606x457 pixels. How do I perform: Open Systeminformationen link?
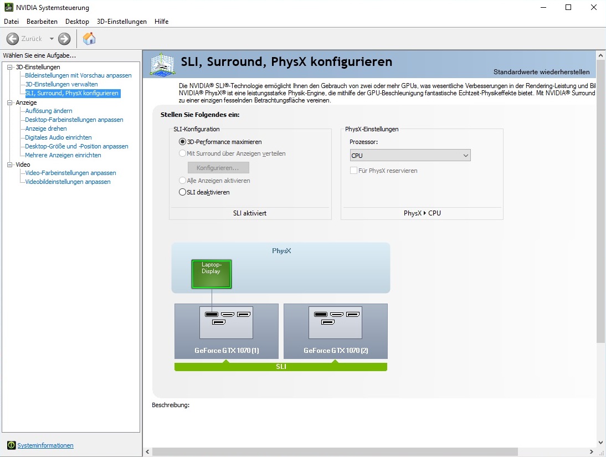(x=45, y=445)
